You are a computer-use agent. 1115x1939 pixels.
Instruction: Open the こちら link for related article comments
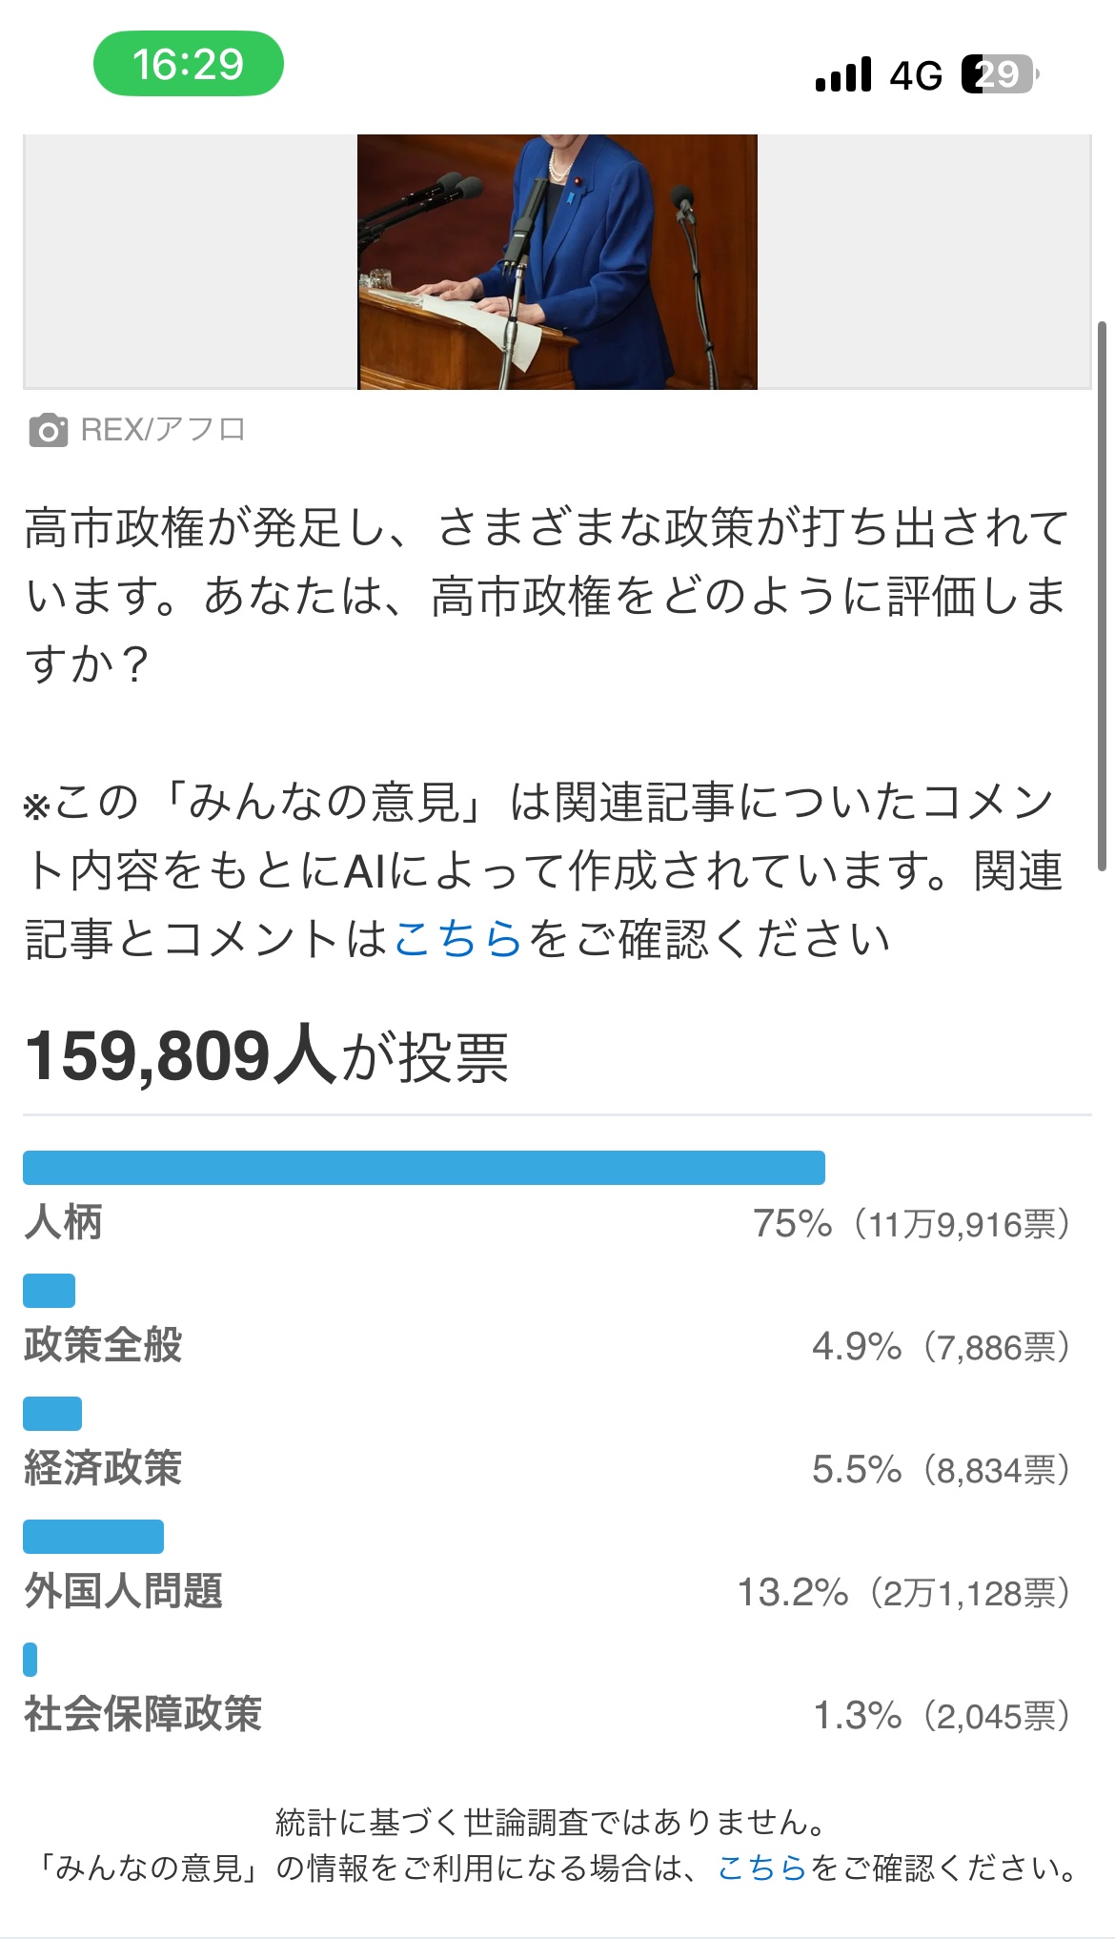click(x=457, y=939)
